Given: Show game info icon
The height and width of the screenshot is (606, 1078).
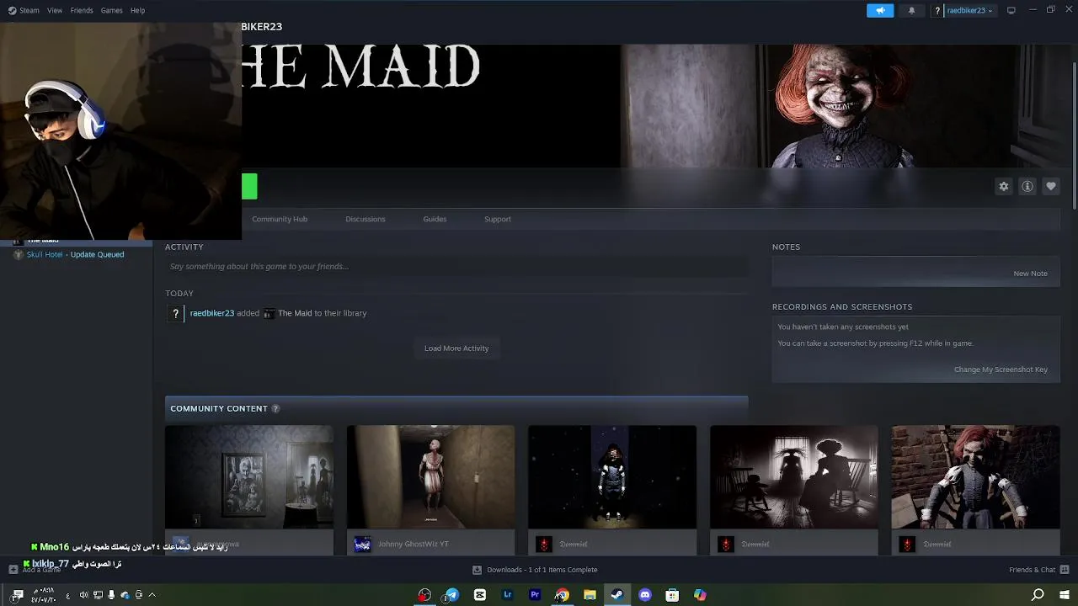Looking at the screenshot, I should pos(1027,186).
